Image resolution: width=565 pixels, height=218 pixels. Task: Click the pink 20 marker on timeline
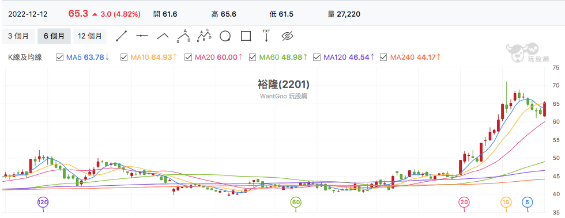[464, 202]
